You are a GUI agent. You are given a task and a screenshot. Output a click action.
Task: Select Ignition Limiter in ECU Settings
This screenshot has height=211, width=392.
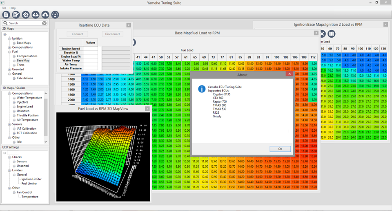point(31,179)
